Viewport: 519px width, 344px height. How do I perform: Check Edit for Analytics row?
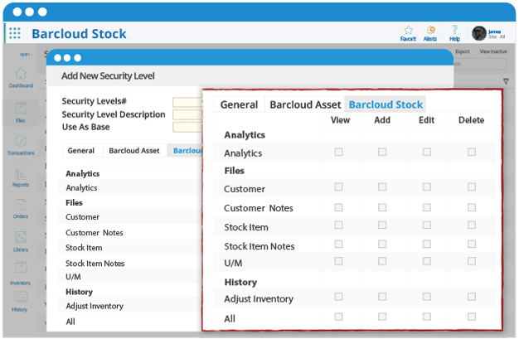(x=427, y=152)
